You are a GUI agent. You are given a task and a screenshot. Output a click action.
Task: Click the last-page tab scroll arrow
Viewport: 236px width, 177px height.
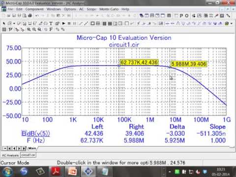coord(24,148)
